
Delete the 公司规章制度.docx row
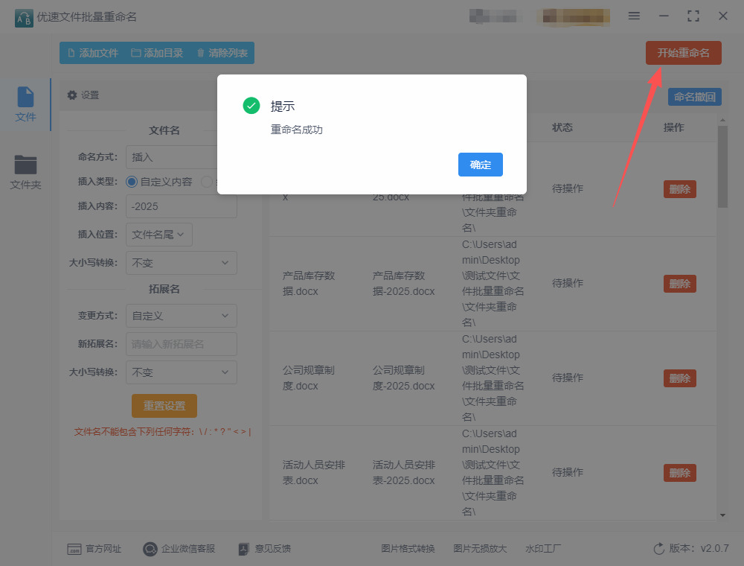(x=679, y=378)
